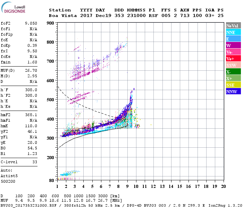Select the SSE yellow legend swatch
Screen dimensions: 243x208
coord(233,85)
